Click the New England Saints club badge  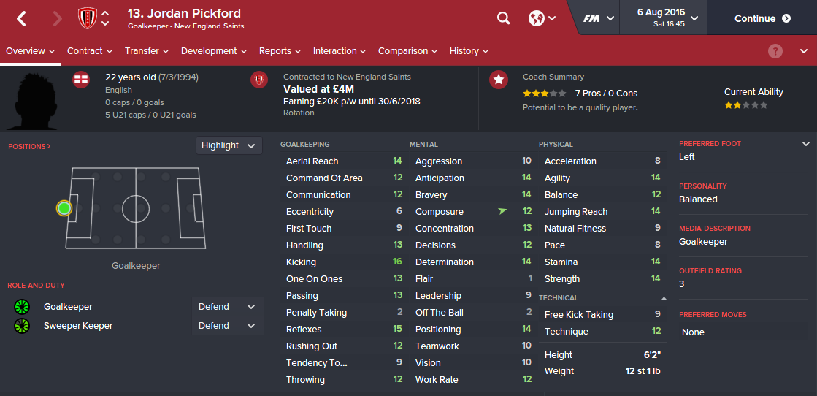click(x=87, y=18)
